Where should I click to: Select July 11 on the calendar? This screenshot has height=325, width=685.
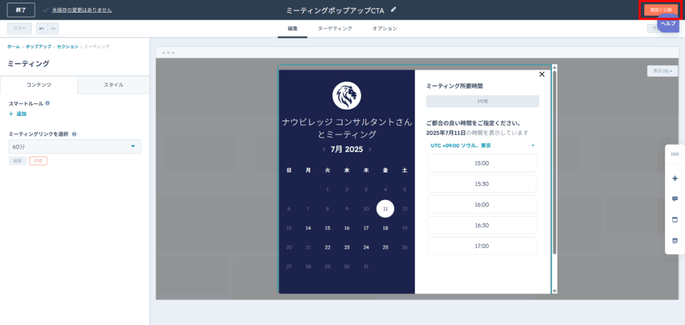tap(385, 209)
